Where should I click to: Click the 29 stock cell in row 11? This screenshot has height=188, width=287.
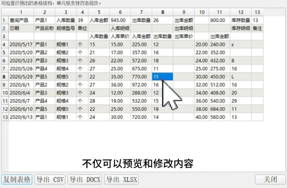pyautogui.click(x=241, y=101)
